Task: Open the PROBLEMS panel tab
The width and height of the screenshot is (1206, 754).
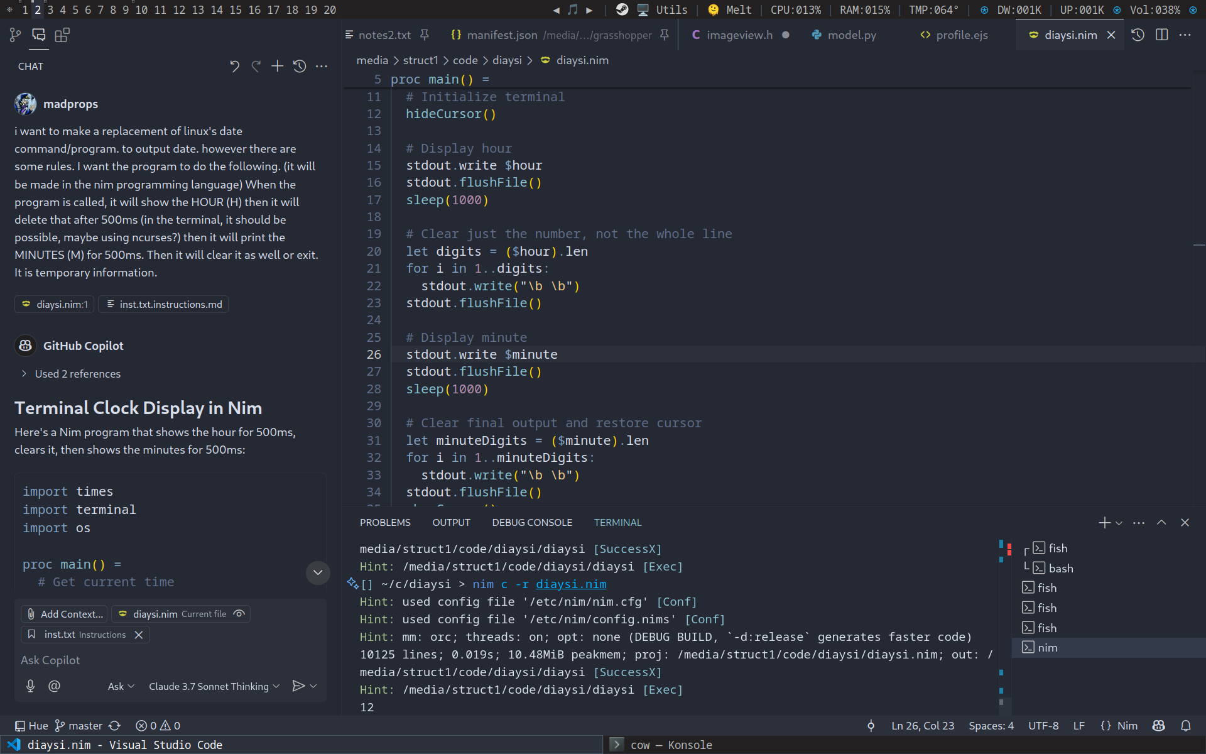Action: (x=385, y=523)
